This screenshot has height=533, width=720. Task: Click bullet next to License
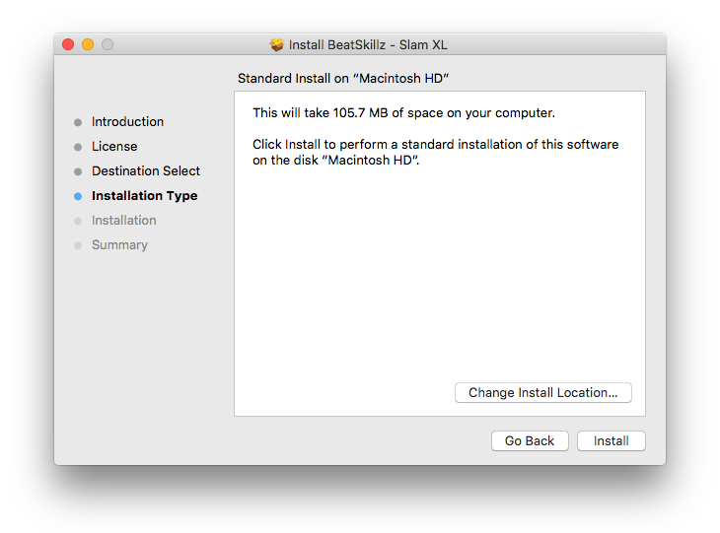78,147
